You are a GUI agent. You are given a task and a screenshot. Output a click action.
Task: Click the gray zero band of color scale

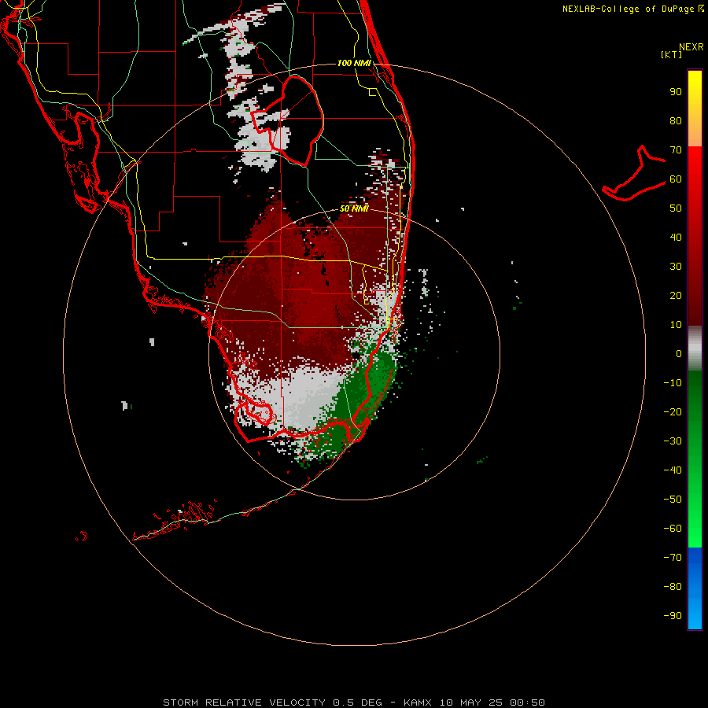point(695,348)
